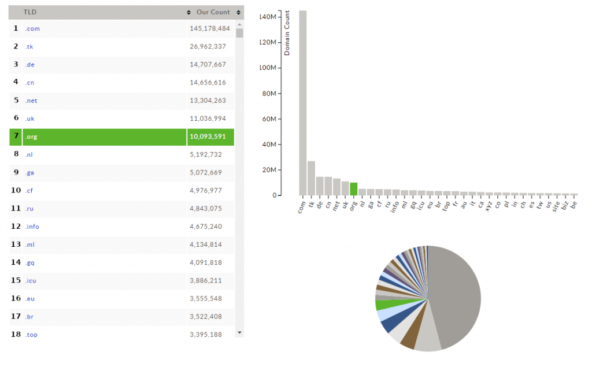Image resolution: width=592 pixels, height=367 pixels.
Task: Click the large gray pie slice
Action: coord(457,295)
